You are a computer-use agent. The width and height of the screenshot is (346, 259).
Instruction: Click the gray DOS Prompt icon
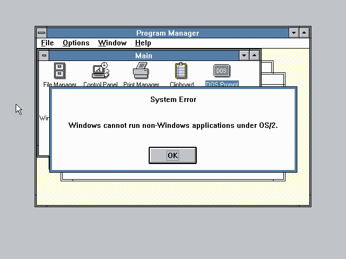(x=222, y=71)
